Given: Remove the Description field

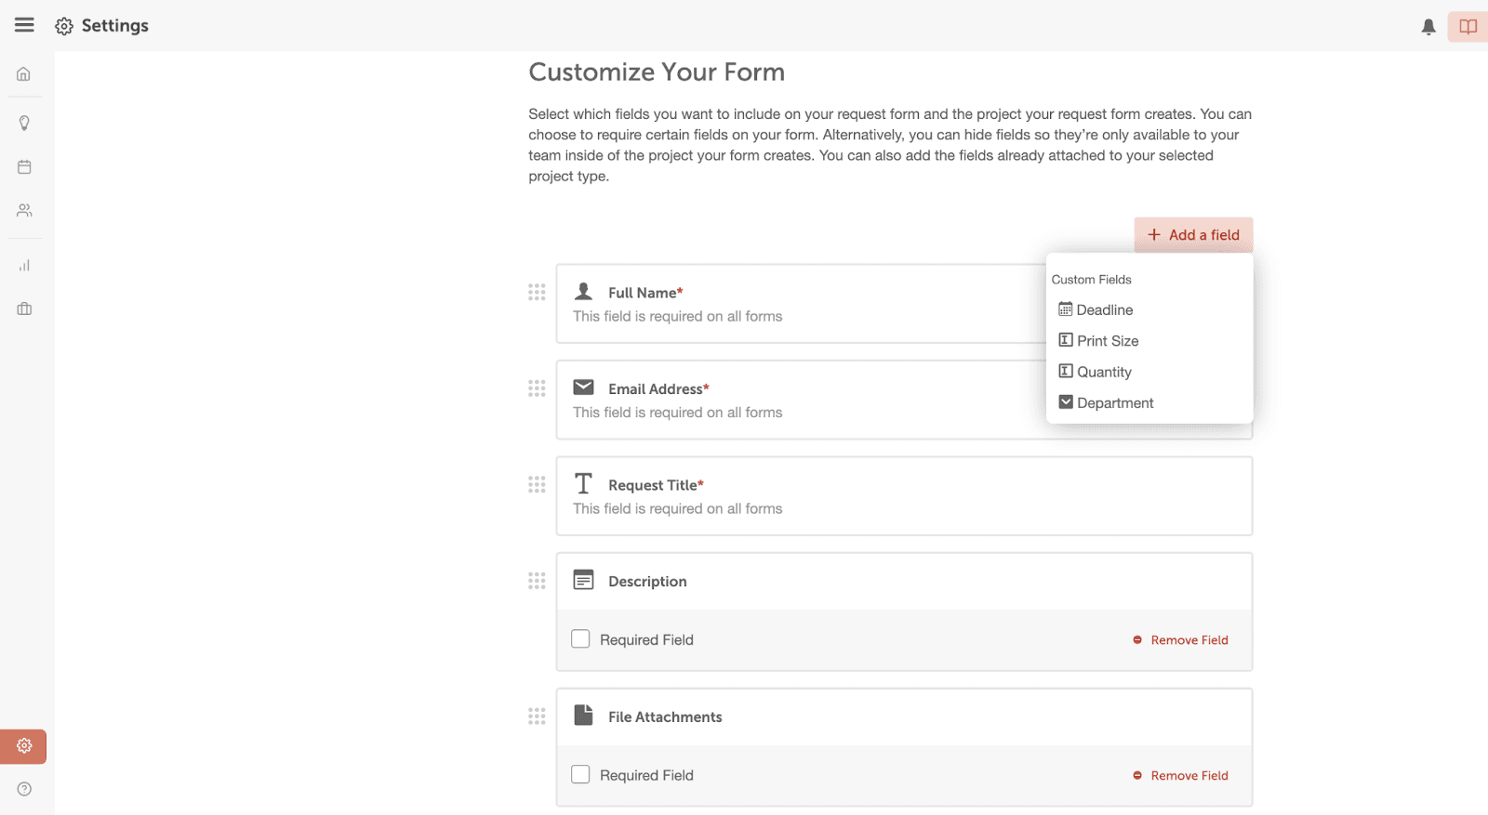Looking at the screenshot, I should click(1180, 640).
